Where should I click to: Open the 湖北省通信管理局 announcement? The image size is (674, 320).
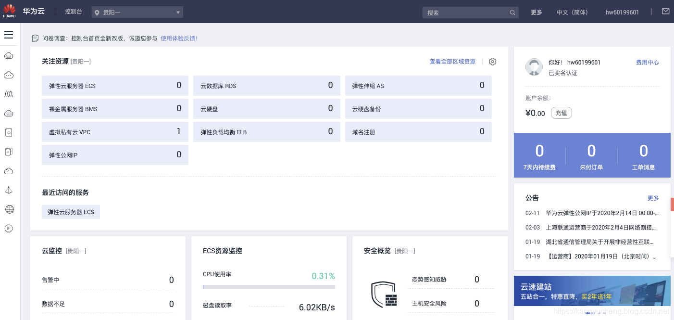pyautogui.click(x=599, y=242)
